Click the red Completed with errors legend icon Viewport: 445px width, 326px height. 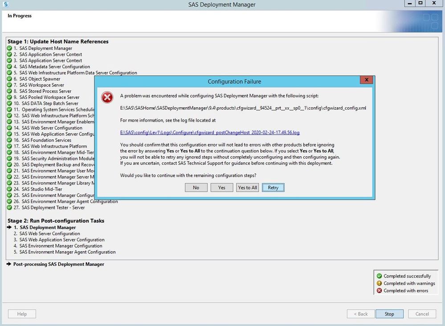[x=379, y=290]
